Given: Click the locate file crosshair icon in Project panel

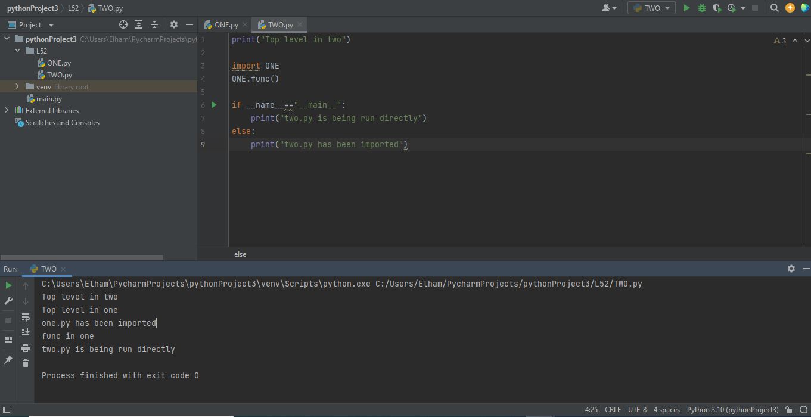Looking at the screenshot, I should tap(123, 24).
